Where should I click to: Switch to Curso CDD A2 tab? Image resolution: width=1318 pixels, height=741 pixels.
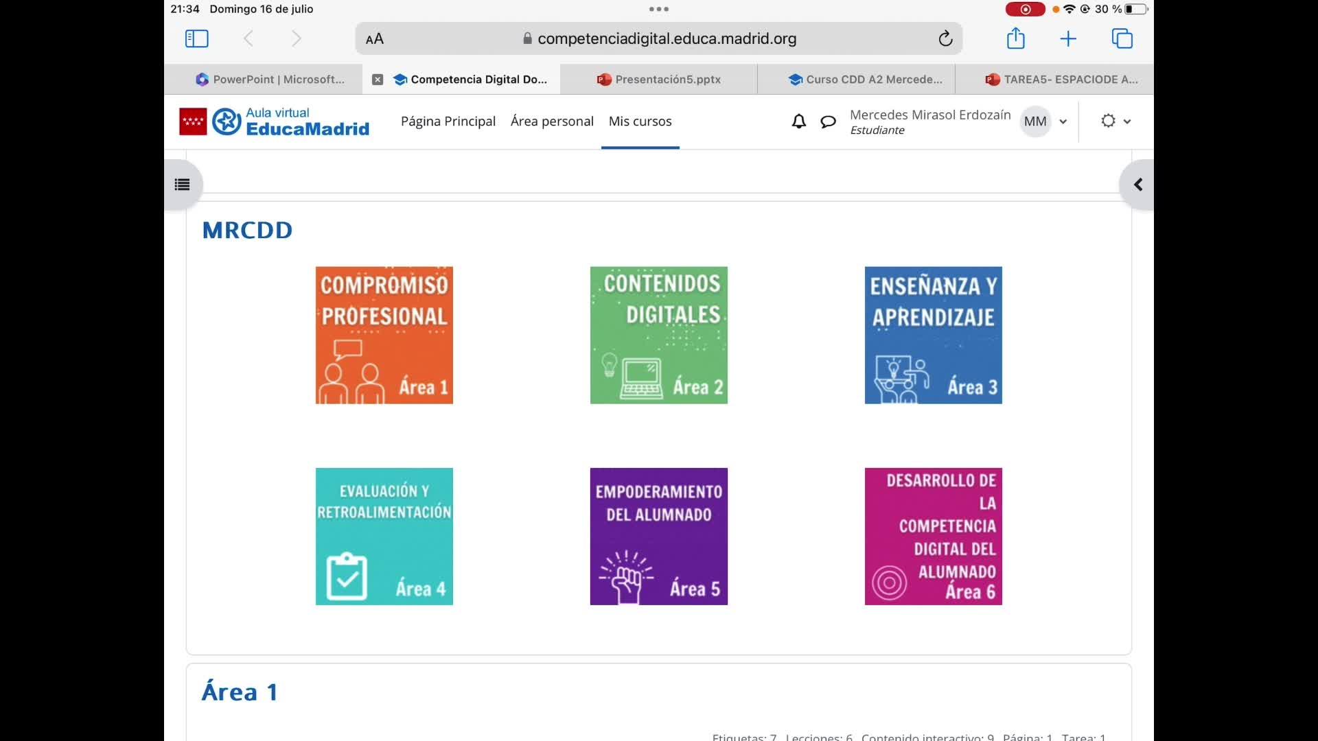(x=865, y=80)
